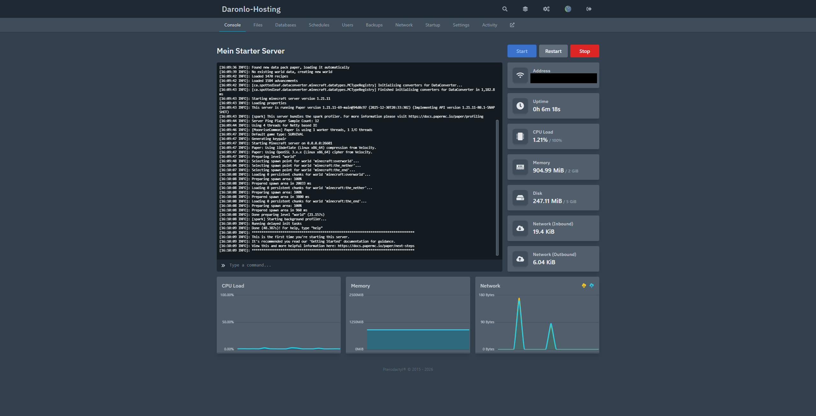This screenshot has width=816, height=416.
Task: Open admin area gears icon
Action: point(546,9)
